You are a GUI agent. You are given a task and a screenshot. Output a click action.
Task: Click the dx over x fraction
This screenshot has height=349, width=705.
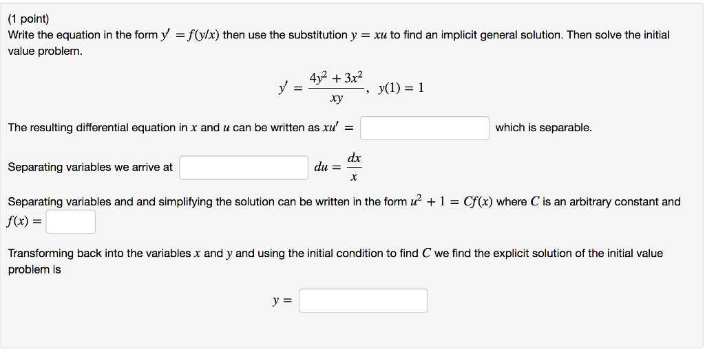pos(354,168)
